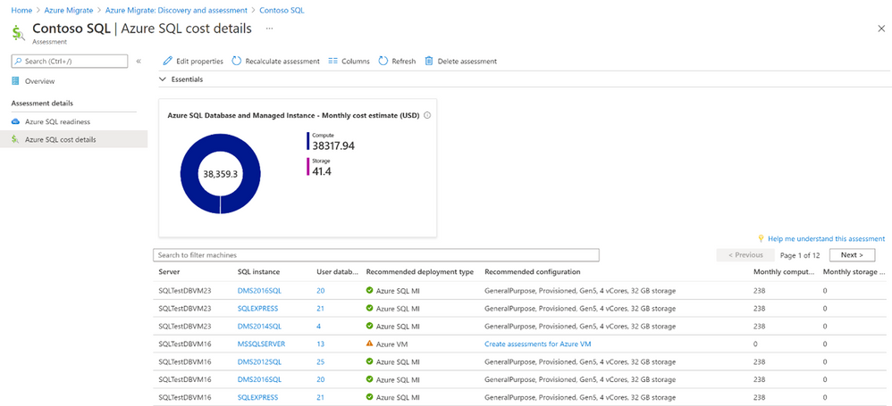Screen dimensions: 892x406
Task: Open Contoso SQL breadcrumb link
Action: point(282,10)
